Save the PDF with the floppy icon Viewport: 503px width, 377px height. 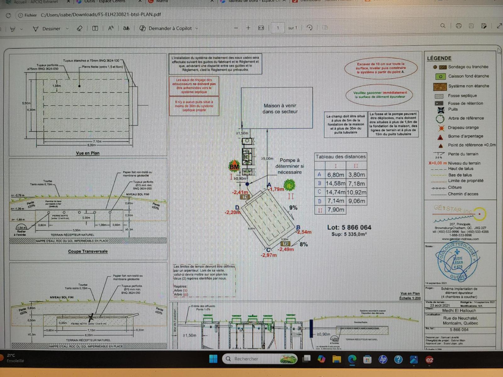tap(471, 26)
